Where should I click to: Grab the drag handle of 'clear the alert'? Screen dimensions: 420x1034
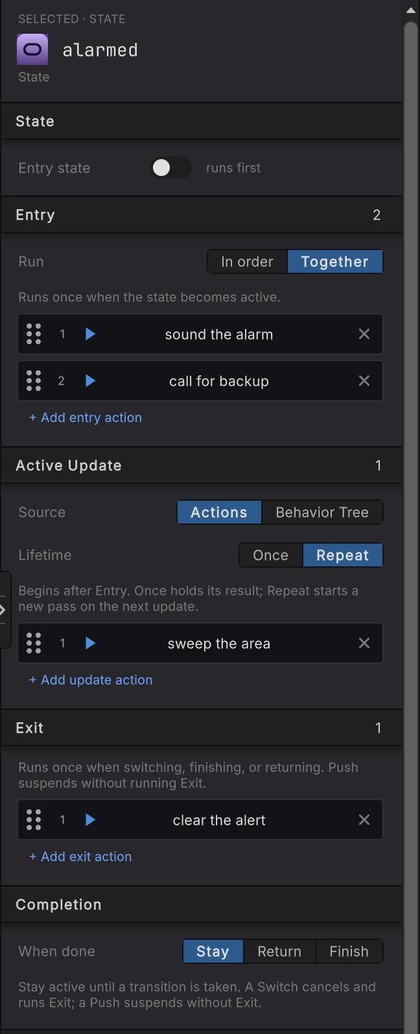coord(34,820)
